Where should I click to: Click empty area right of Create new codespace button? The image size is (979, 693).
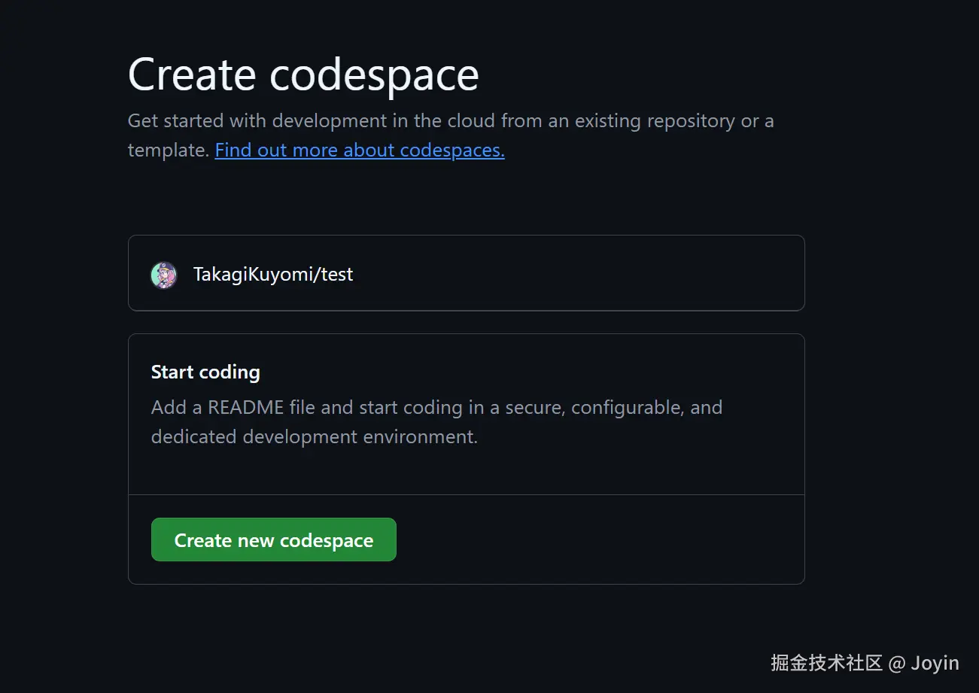594,540
